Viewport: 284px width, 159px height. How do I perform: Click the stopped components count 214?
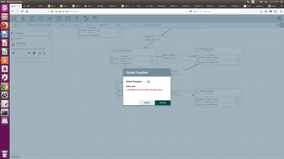103,25
